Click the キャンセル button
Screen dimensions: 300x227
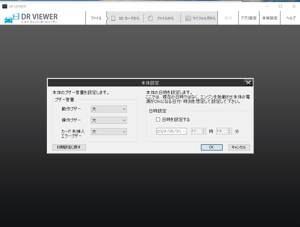239,147
